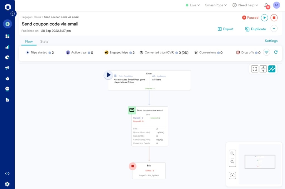This screenshot has width=285, height=189.
Task: Expand the chevron next to Duplicate
Action: point(274,29)
